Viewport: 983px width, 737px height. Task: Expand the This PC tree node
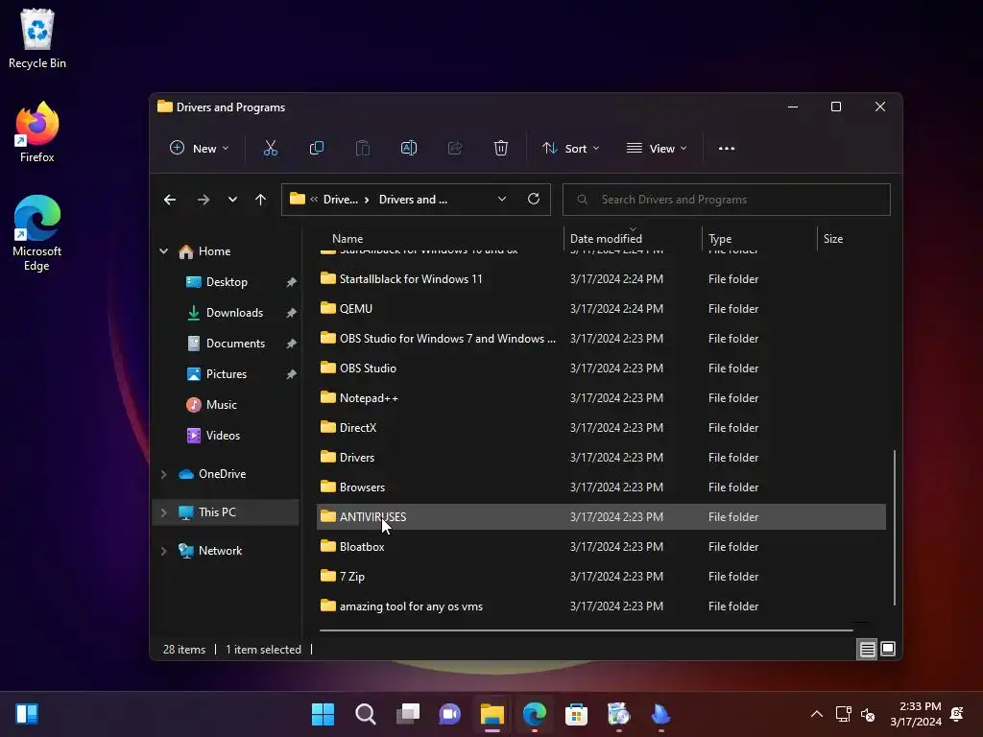click(x=163, y=512)
